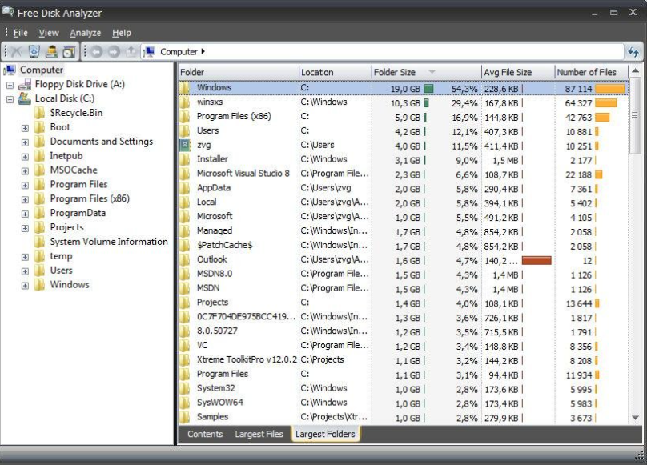Click the winsxs folder icon in list
The height and width of the screenshot is (465, 647).
tap(185, 102)
